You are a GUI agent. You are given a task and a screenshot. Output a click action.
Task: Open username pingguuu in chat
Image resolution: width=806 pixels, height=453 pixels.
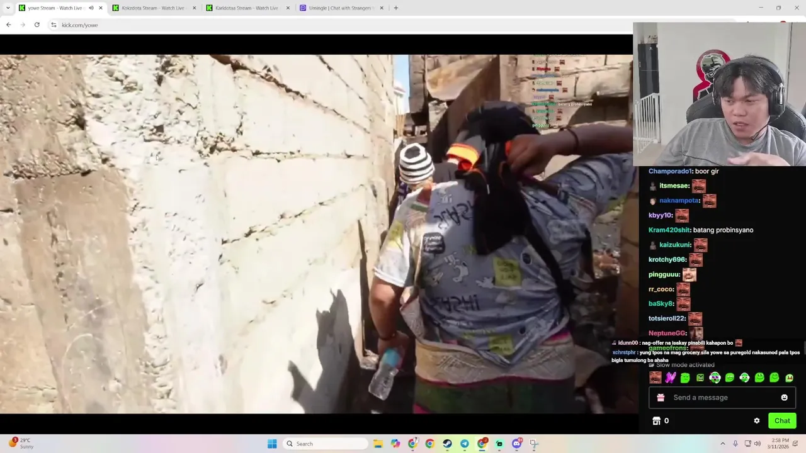664,274
